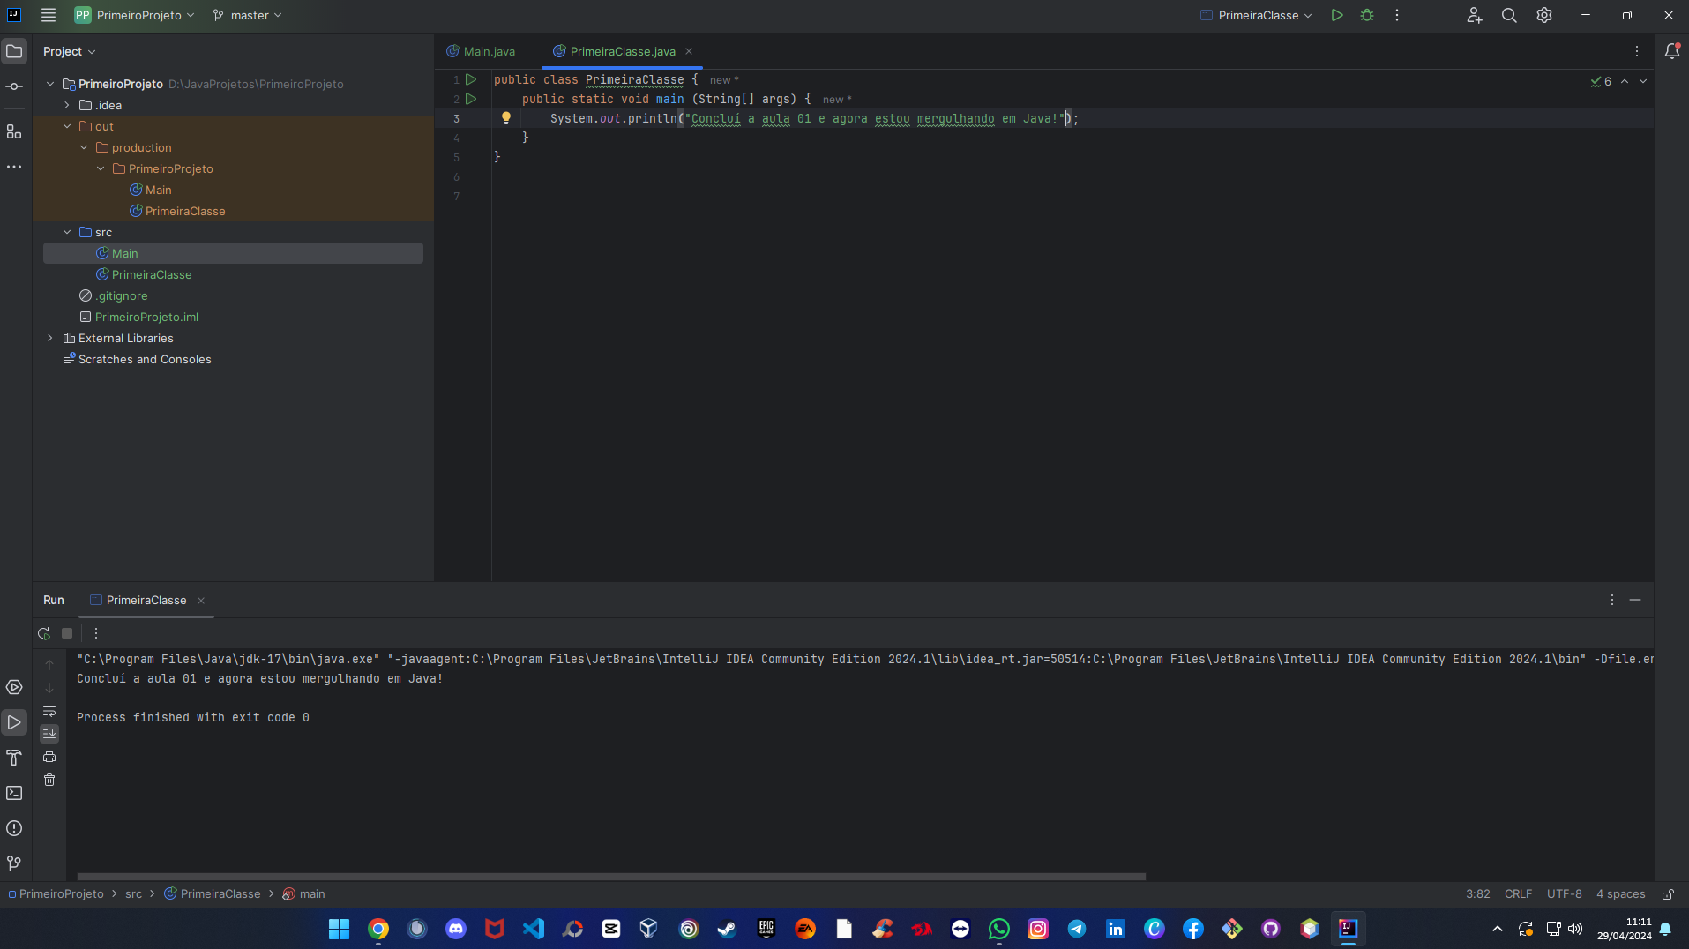
Task: Open Run toolbar more options
Action: tap(96, 633)
